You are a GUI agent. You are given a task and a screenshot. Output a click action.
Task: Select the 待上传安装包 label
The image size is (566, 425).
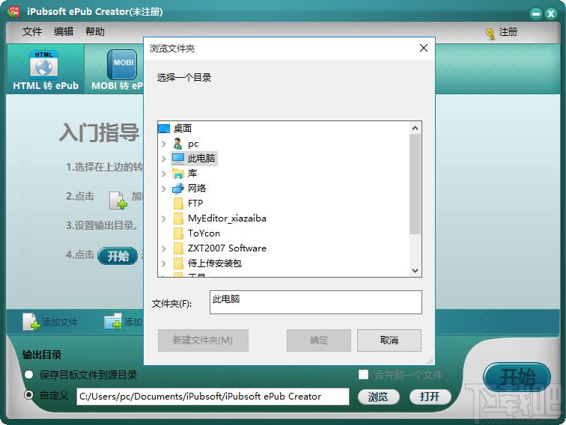click(x=215, y=263)
